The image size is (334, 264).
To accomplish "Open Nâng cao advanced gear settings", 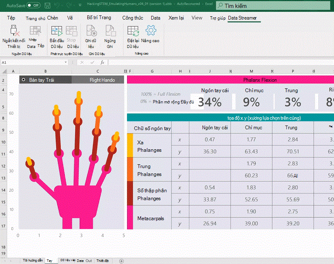I will [x=151, y=30].
